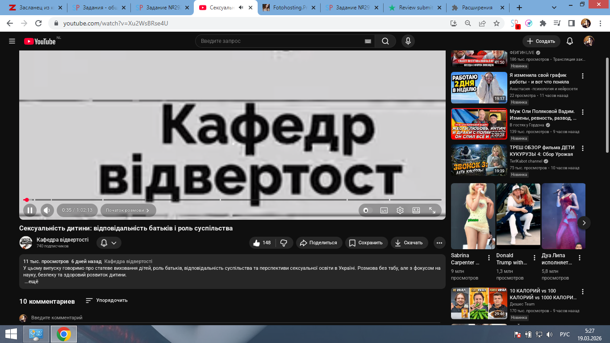Screen dimensions: 610x343
Task: Switch the 'РУС' keyboard language in tray
Action: 565,334
